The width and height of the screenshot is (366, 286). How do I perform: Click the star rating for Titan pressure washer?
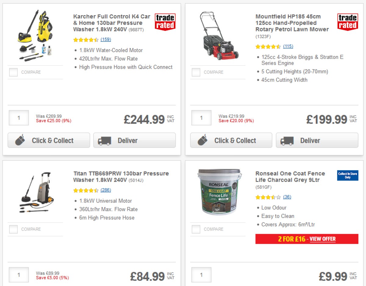point(86,190)
